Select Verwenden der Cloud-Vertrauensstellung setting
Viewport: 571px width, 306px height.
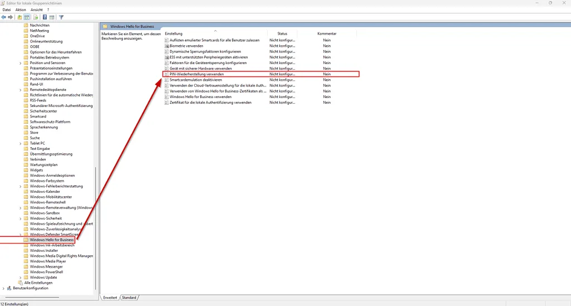(x=218, y=85)
